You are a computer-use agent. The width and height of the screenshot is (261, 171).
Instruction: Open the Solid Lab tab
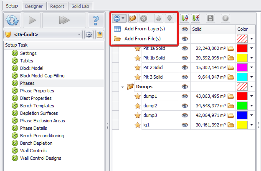80,6
